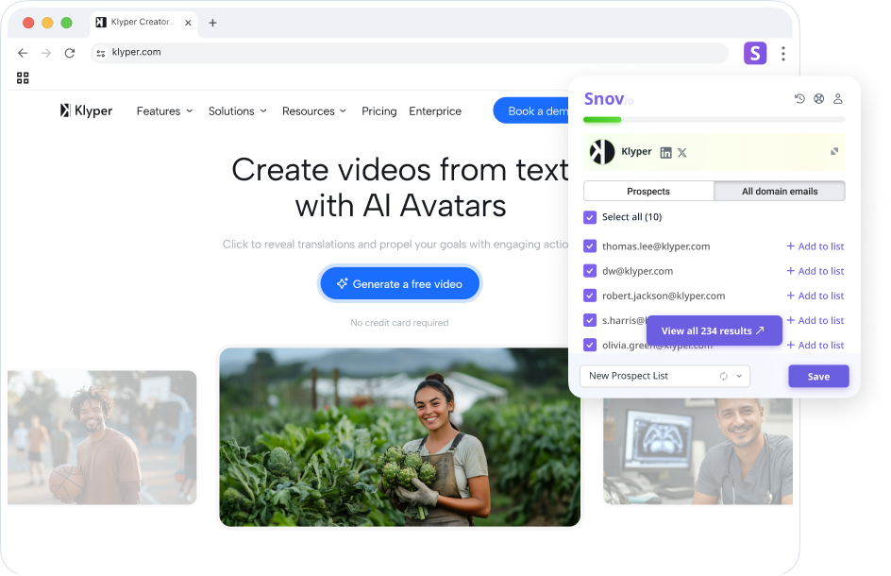Click the expand icon on Klyper card
The height and width of the screenshot is (576, 891).
pyautogui.click(x=834, y=151)
